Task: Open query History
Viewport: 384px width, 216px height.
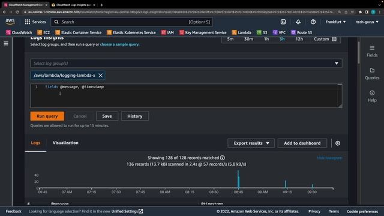Action: 134,116
